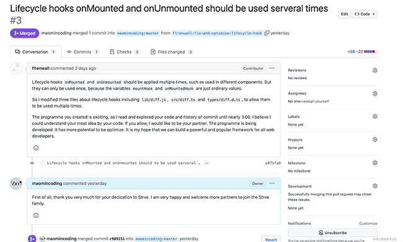Open the Development gear settings
Viewport: 403px width, 242px height.
click(x=374, y=186)
